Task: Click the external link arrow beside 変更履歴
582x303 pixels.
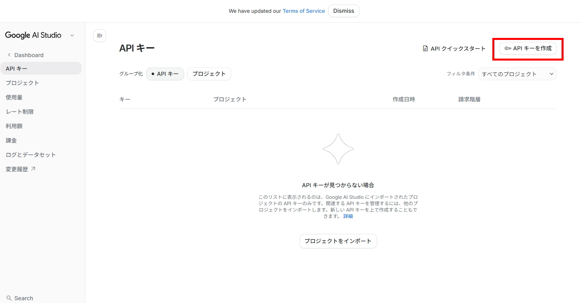Action: tap(33, 169)
